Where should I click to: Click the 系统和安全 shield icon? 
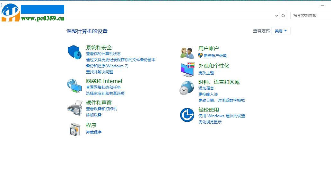pyautogui.click(x=74, y=53)
